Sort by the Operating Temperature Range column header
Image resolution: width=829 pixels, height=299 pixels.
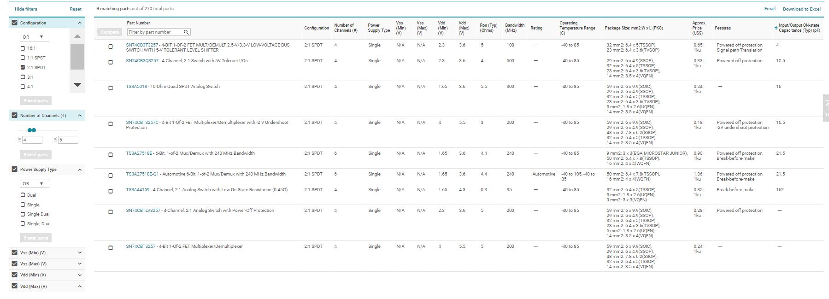[577, 28]
